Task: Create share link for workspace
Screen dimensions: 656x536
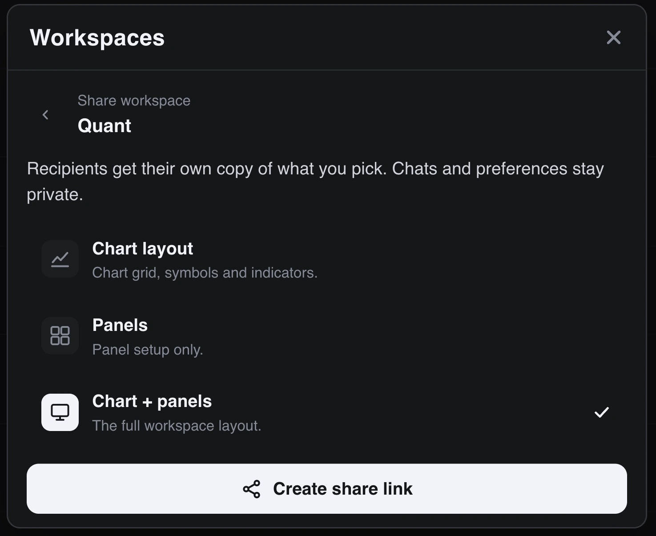Action: [327, 489]
